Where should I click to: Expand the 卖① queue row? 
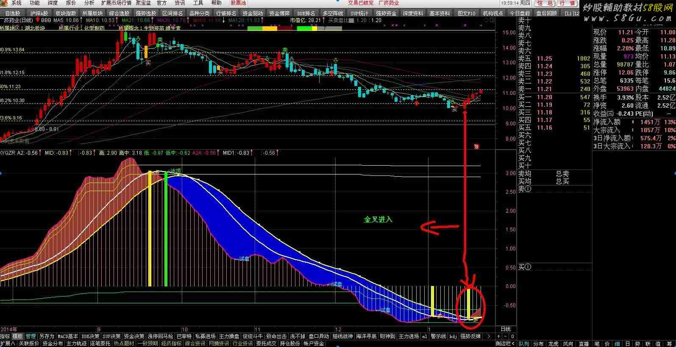coord(524,189)
